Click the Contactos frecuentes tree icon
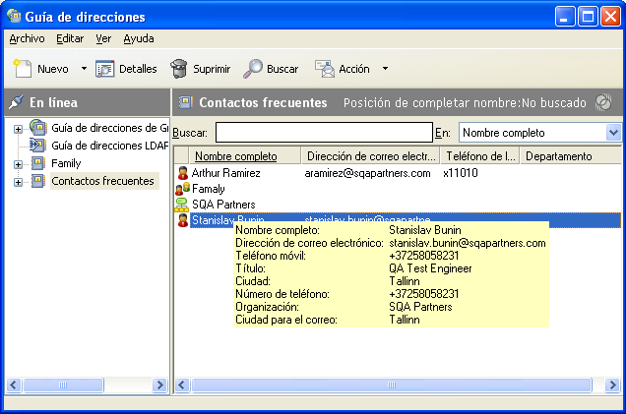The height and width of the screenshot is (414, 626). (x=38, y=181)
